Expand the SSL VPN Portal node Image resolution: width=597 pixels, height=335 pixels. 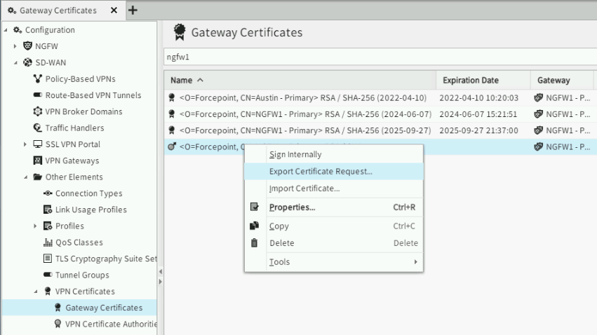pos(26,144)
